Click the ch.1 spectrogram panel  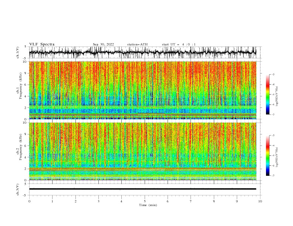tap(142, 90)
